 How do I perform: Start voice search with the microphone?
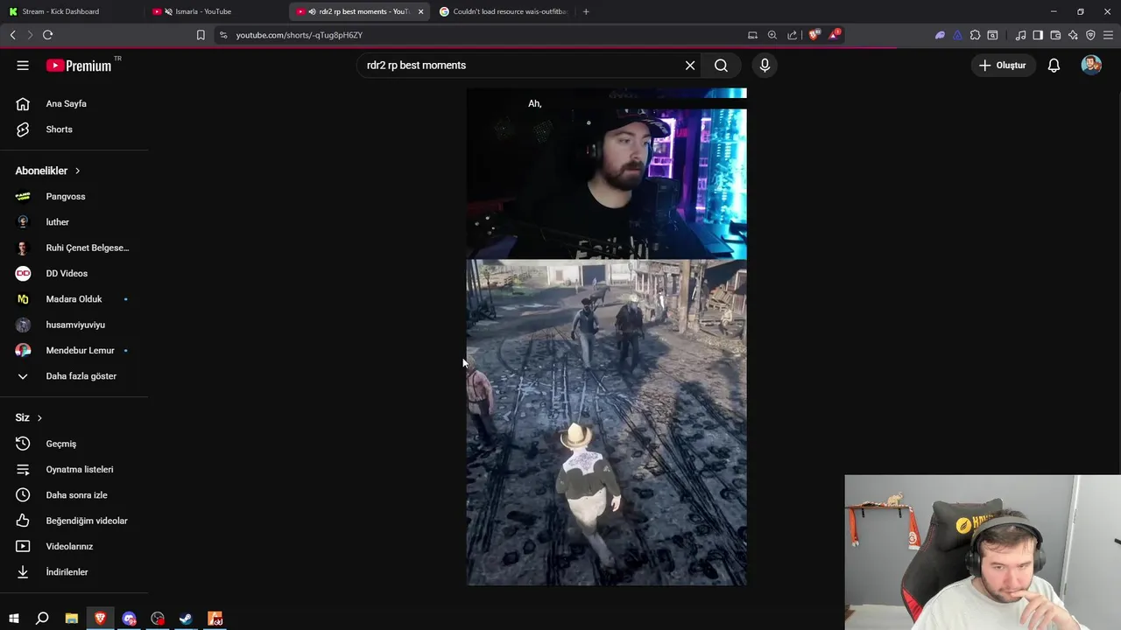tap(765, 66)
